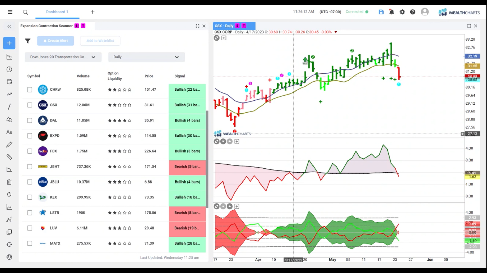Image resolution: width=487 pixels, height=273 pixels.
Task: Open settings gear in top bar
Action: [402, 12]
